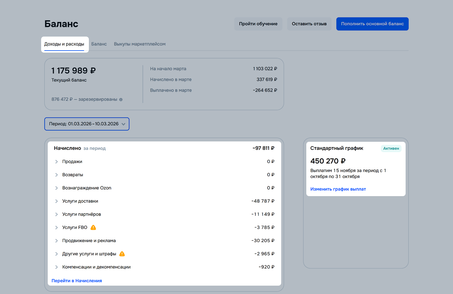Click Пройти обучение button
Image resolution: width=453 pixels, height=294 pixels.
point(258,24)
